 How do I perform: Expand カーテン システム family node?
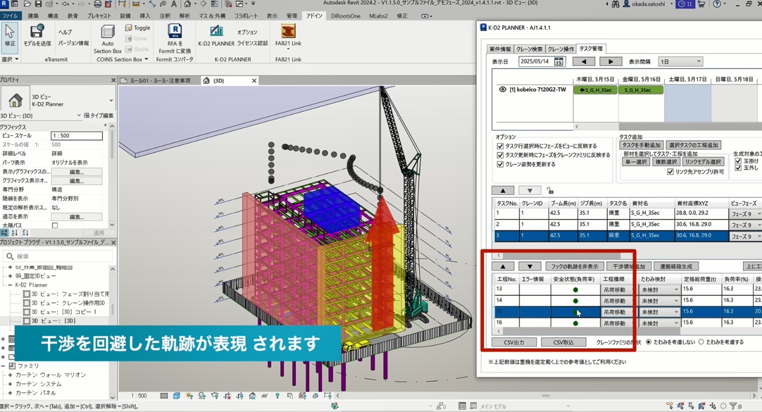[x=10, y=384]
